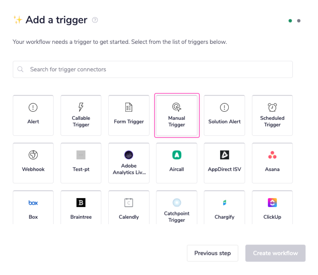Click the Create workflow button
This screenshot has width=318, height=275.
pyautogui.click(x=275, y=253)
